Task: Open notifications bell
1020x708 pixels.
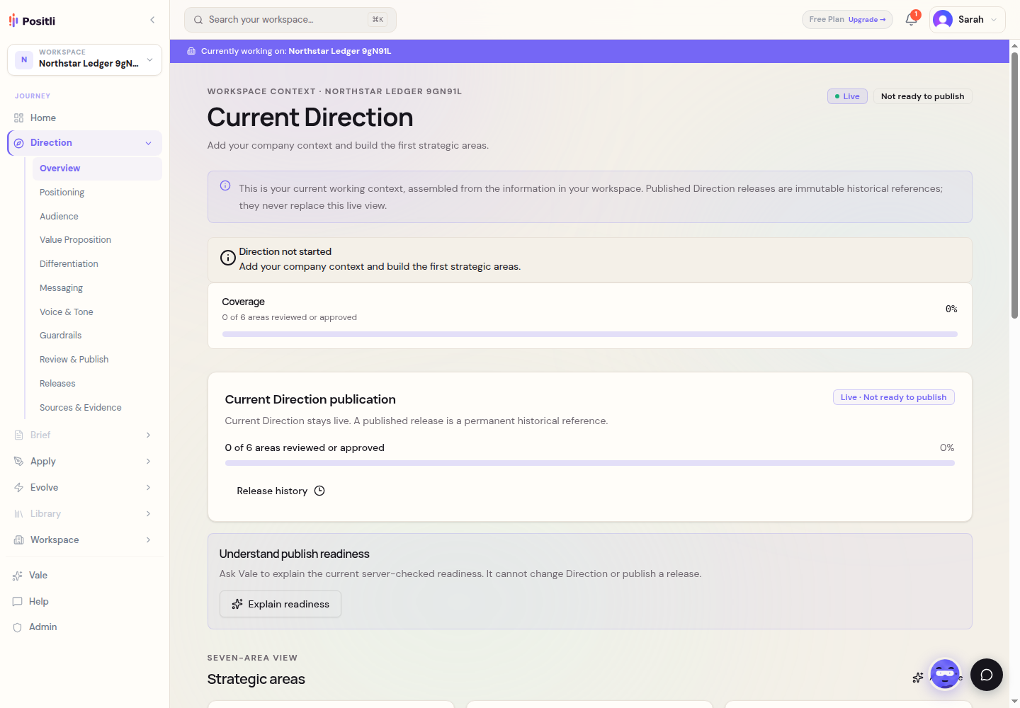Action: coord(911,19)
